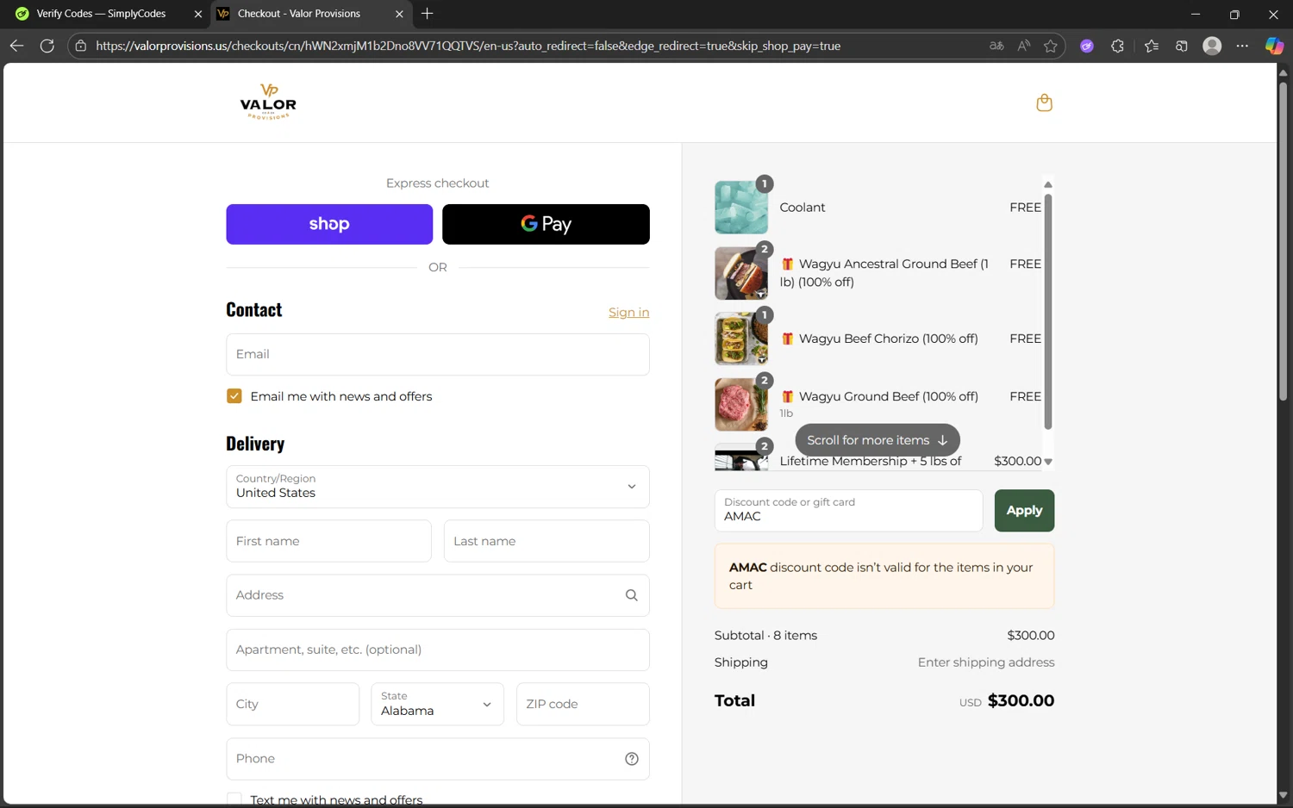Focus the Last name field

click(x=547, y=541)
